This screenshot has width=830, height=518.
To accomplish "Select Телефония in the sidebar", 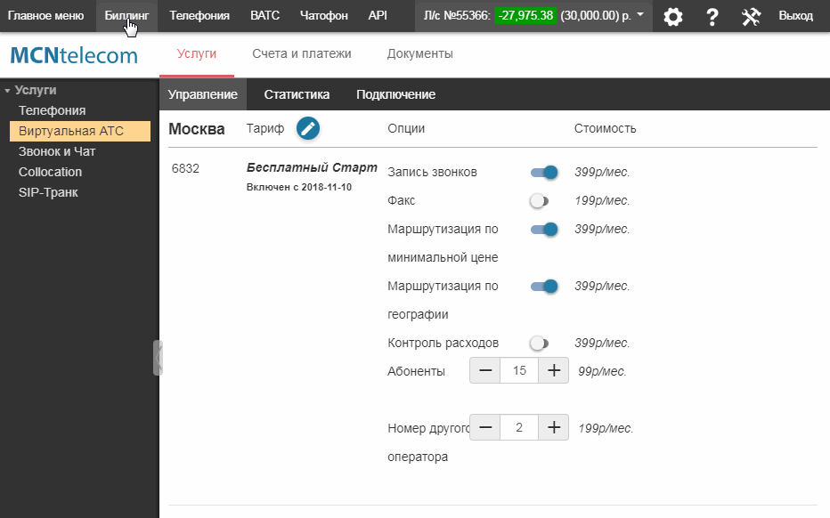I will [52, 110].
